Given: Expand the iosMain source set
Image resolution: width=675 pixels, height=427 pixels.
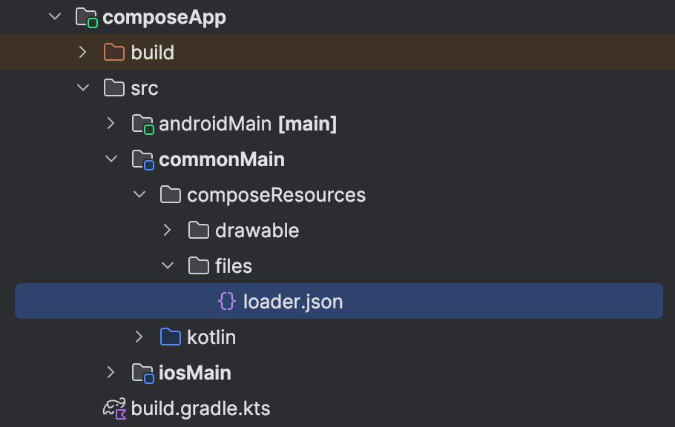Looking at the screenshot, I should coord(111,373).
